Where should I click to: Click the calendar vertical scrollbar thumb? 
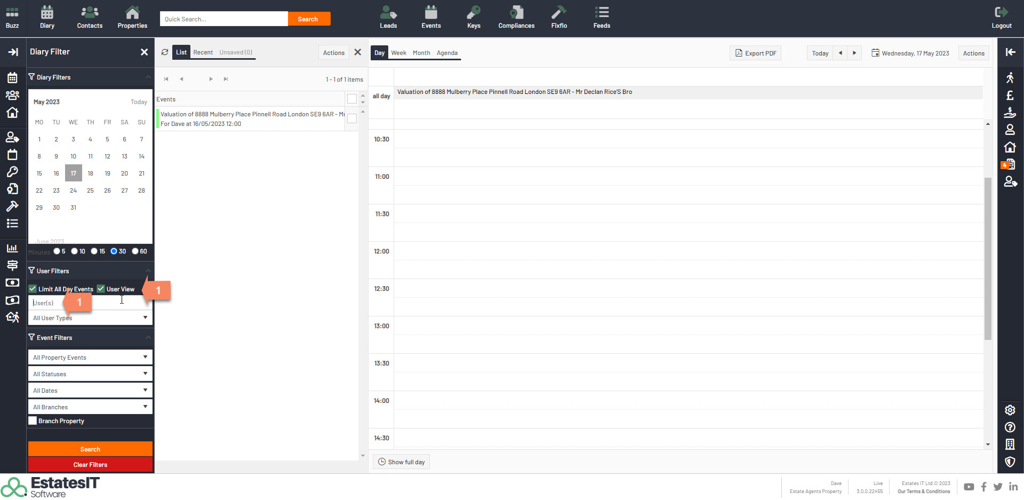click(x=988, y=259)
